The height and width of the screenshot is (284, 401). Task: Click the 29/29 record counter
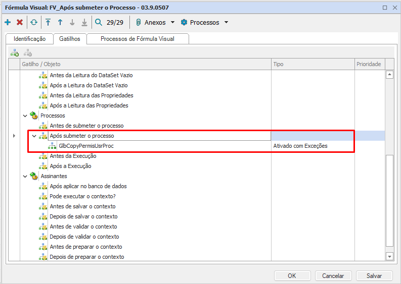click(x=115, y=23)
